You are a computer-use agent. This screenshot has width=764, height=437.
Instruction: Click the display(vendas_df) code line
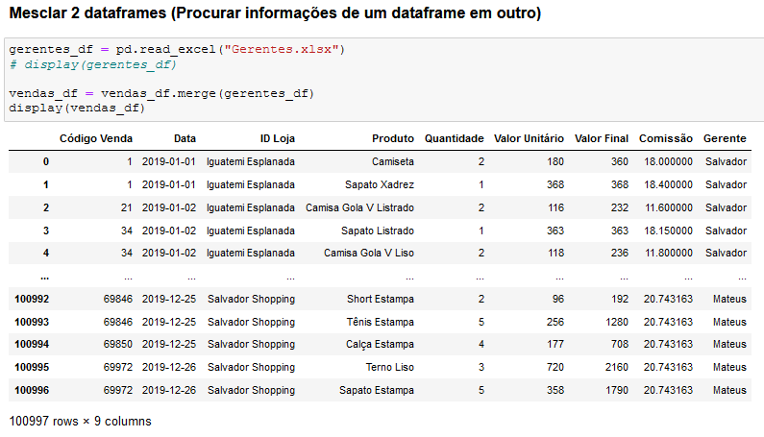(77, 109)
